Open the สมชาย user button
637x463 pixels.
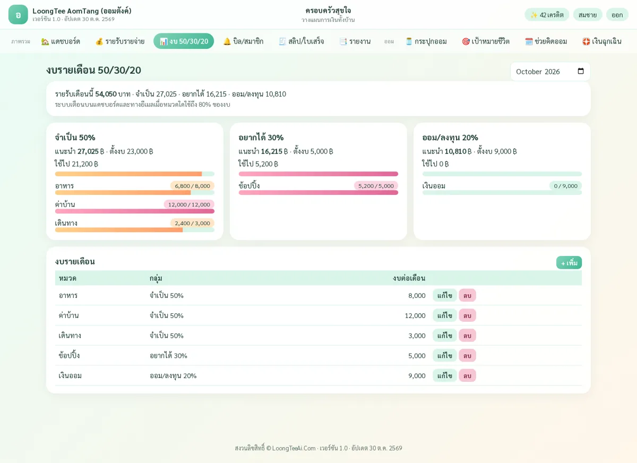[x=588, y=14]
